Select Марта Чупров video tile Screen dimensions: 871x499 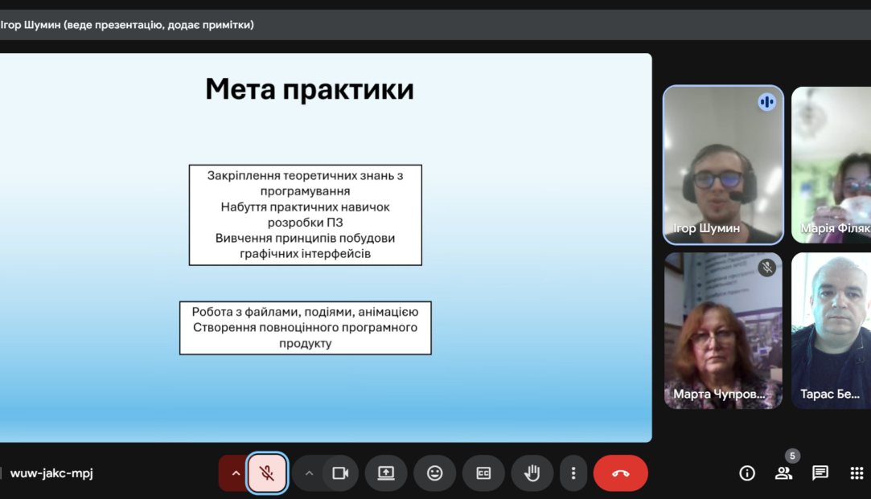pyautogui.click(x=723, y=331)
